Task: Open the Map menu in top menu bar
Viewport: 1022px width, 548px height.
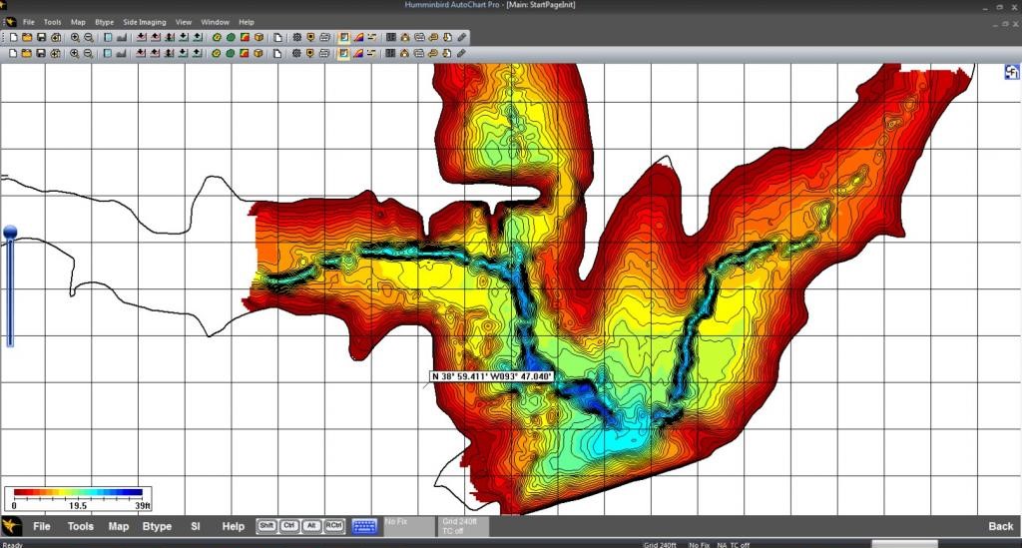Action: [x=78, y=22]
